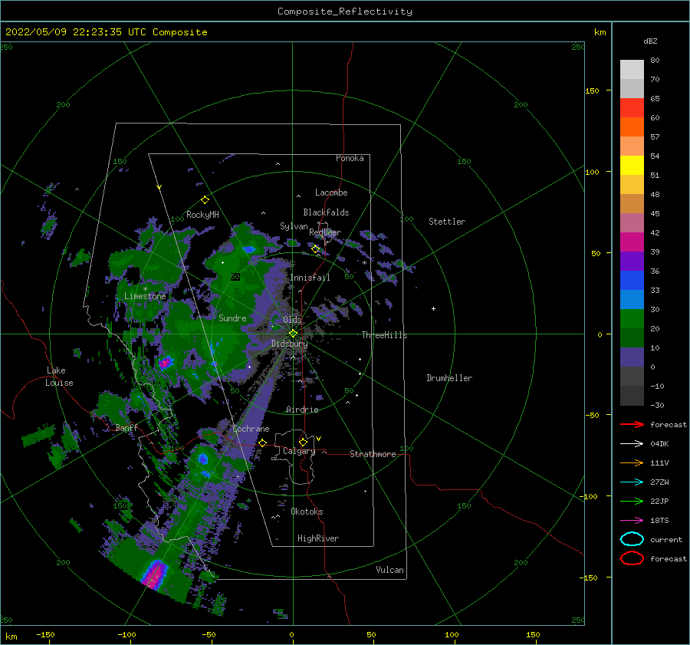
Task: Click the Limestone label
Action: 145,296
